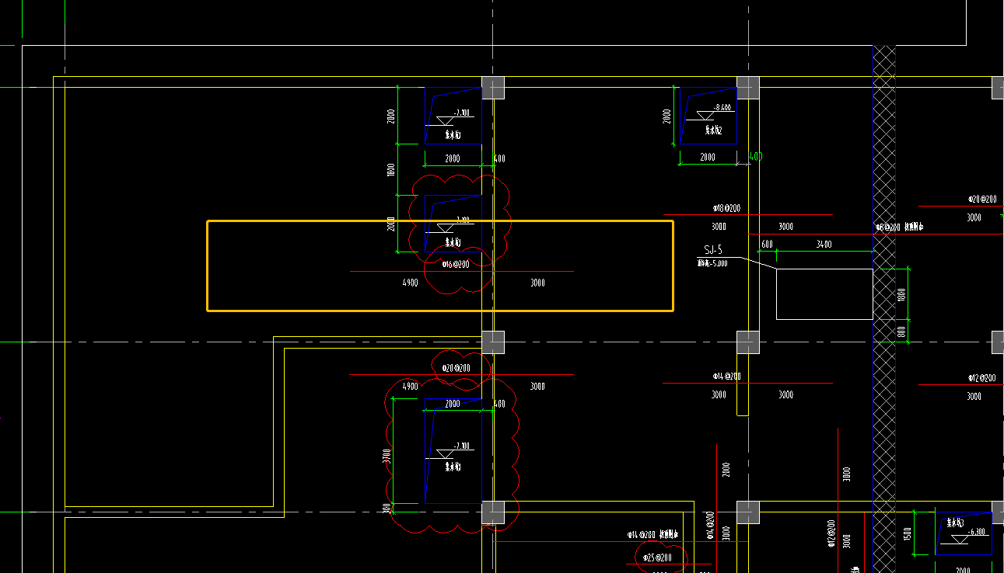Click the 集水坑3 sump pit label
The image size is (1004, 573).
(956, 522)
